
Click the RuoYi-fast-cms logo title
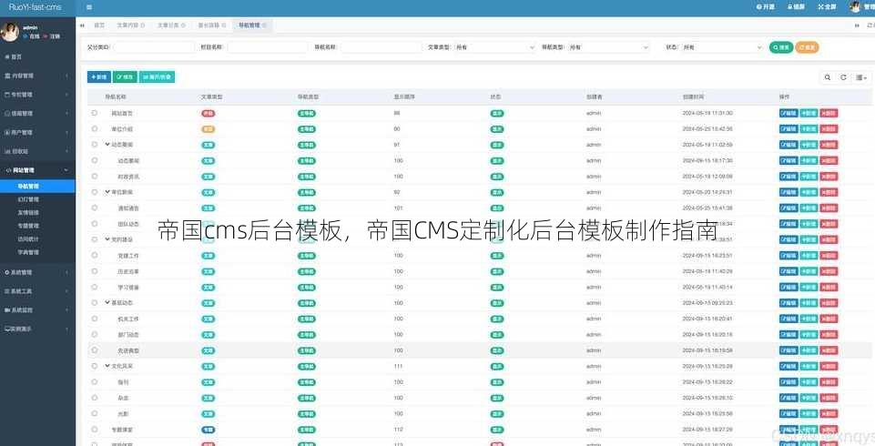[x=36, y=7]
